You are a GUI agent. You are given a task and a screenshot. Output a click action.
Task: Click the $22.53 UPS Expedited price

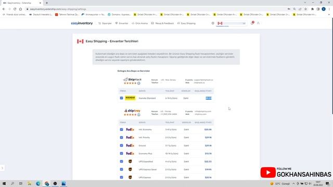208,162
